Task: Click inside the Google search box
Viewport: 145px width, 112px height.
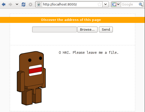Action: tap(130, 4)
